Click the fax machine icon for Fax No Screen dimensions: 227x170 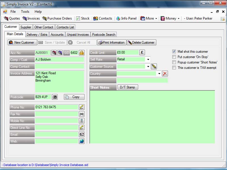pyautogui.click(x=82, y=114)
